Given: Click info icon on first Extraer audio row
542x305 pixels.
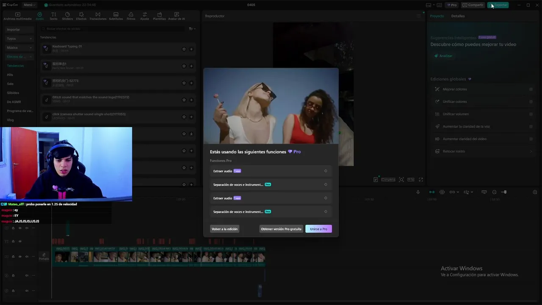Looking at the screenshot, I should 326,171.
